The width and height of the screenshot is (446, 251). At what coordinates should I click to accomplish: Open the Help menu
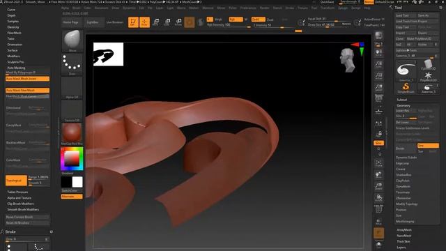point(367,8)
